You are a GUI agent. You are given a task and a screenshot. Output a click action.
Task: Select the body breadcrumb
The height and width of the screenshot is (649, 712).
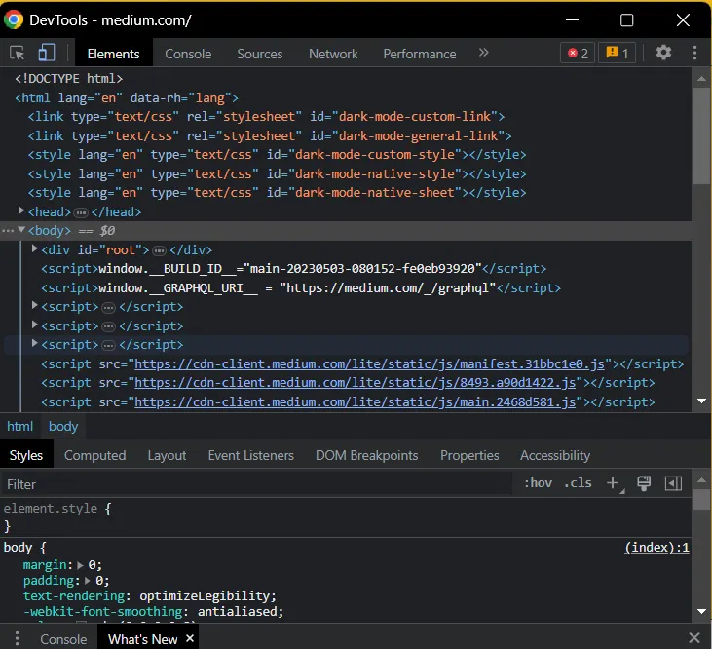coord(63,427)
